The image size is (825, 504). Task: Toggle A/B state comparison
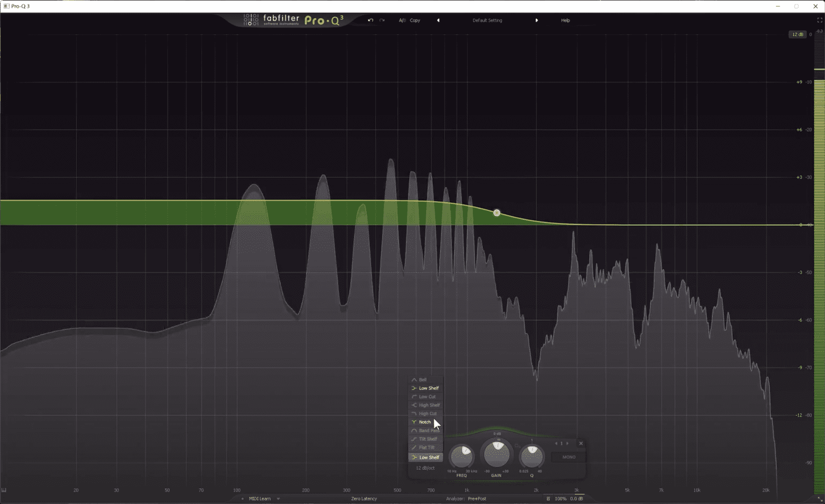(402, 20)
